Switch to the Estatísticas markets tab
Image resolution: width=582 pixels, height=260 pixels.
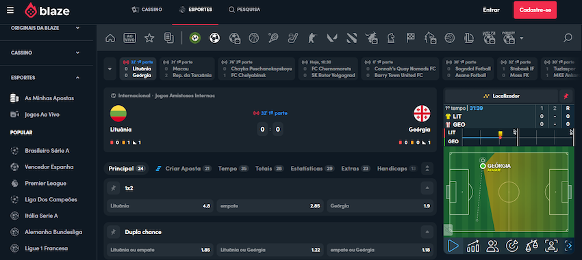pos(312,169)
